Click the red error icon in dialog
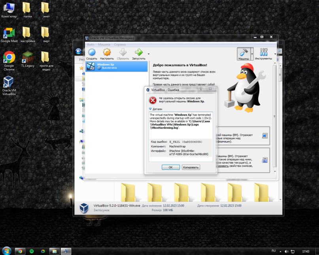This screenshot has width=319, height=255. (153, 100)
